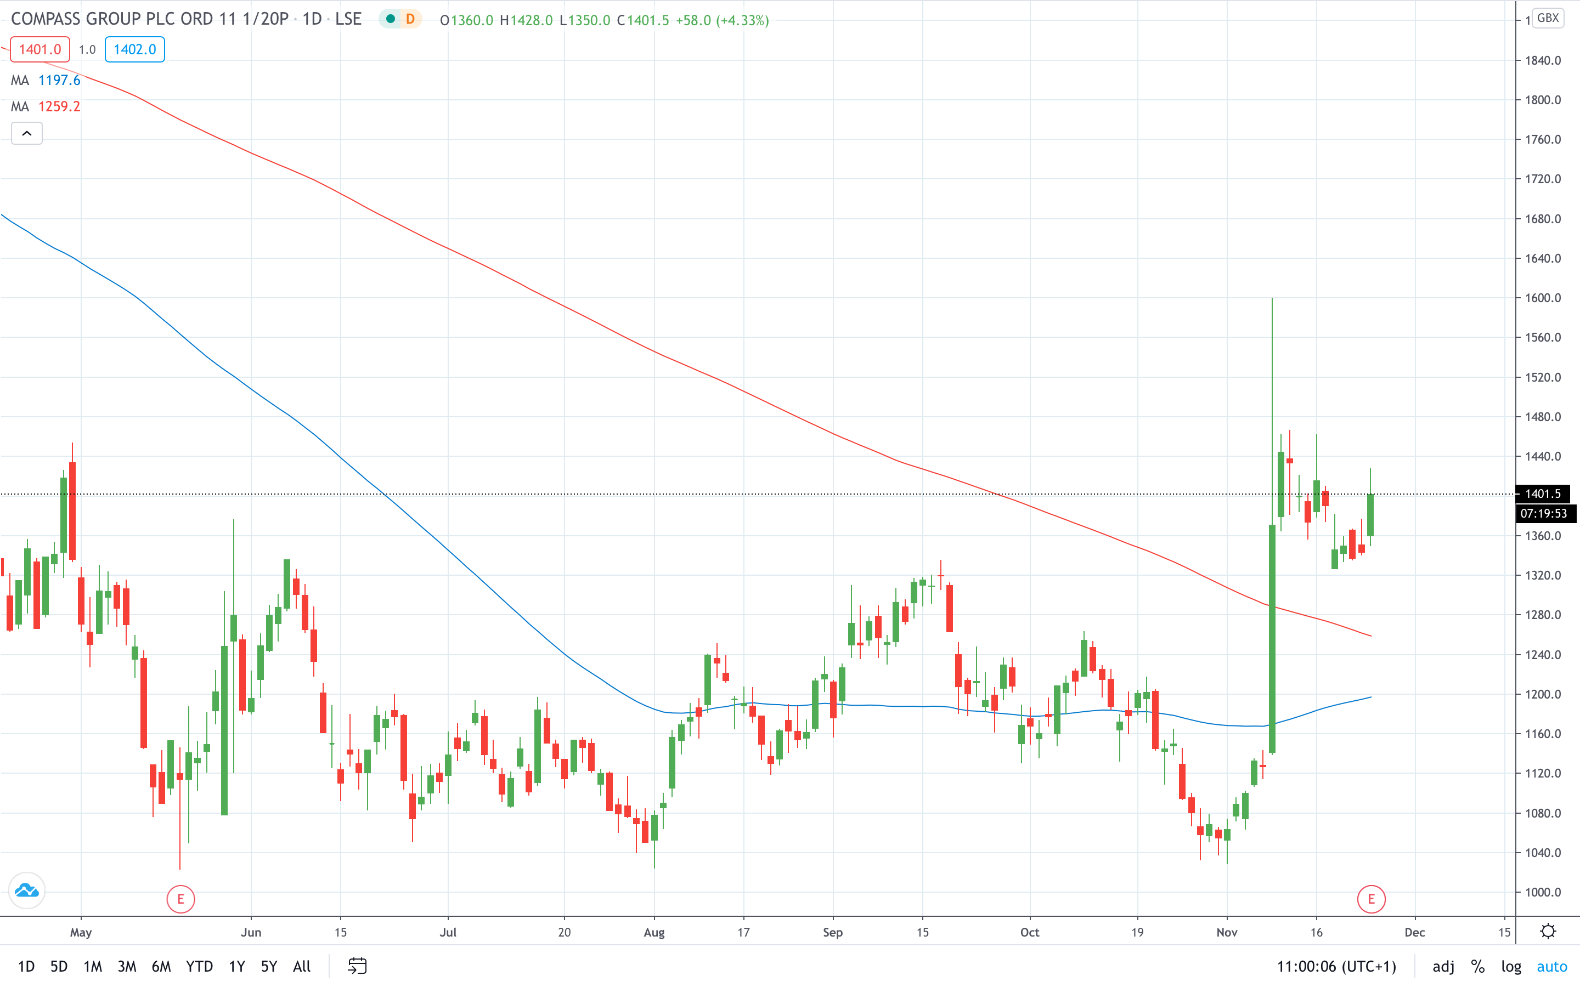The width and height of the screenshot is (1580, 987).
Task: Click the +58.0 (+4.33%) change value
Action: coord(722,20)
